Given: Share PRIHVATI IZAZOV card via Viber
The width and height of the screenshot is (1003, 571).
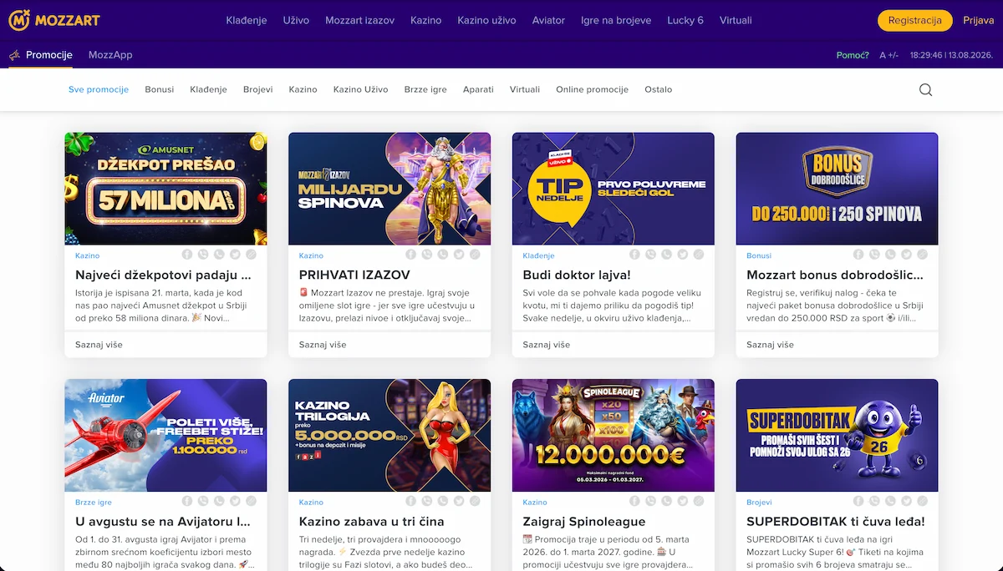Looking at the screenshot, I should click(427, 255).
